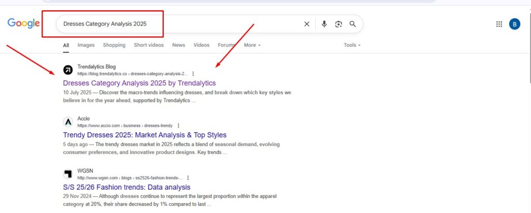Click the magnifying glass search icon
The image size is (531, 213).
point(353,24)
